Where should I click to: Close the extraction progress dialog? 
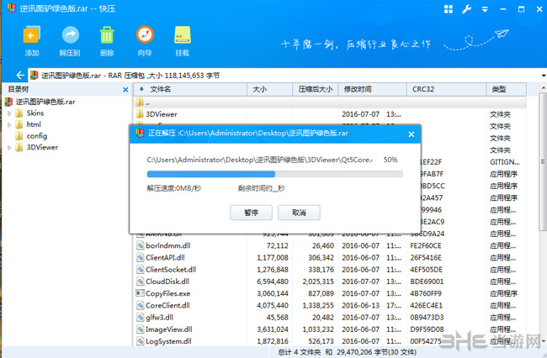[412, 134]
